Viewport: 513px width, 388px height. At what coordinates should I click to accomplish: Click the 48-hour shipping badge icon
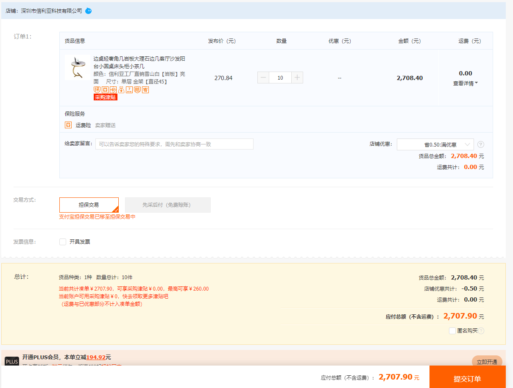click(x=113, y=90)
